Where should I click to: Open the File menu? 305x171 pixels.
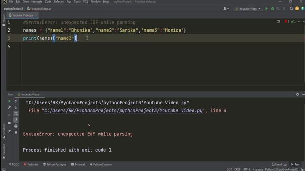coord(11,2)
